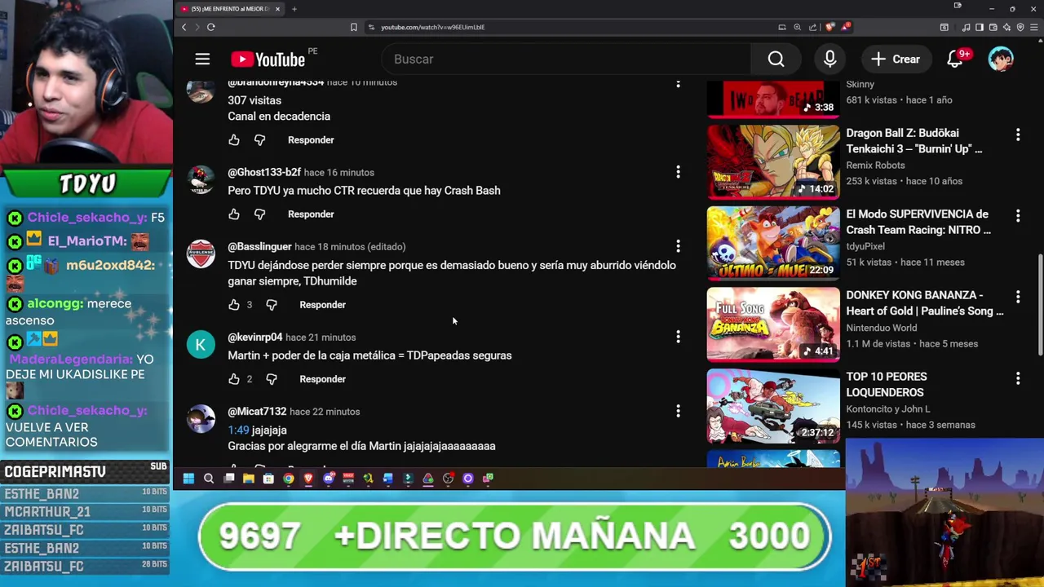Open Dragon Ball Z Budokai Tenkaichi thumbnail
1044x587 pixels.
(773, 161)
